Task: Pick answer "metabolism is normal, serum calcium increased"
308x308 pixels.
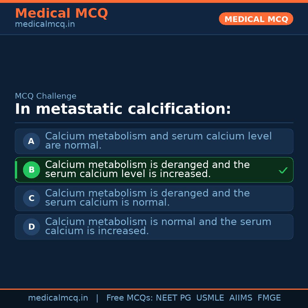Action: [x=158, y=226]
